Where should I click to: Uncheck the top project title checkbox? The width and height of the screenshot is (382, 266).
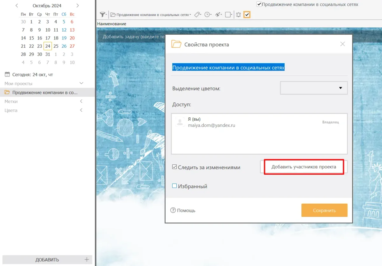click(259, 4)
